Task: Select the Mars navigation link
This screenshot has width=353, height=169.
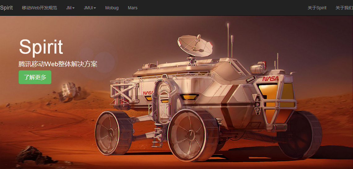Action: click(133, 8)
